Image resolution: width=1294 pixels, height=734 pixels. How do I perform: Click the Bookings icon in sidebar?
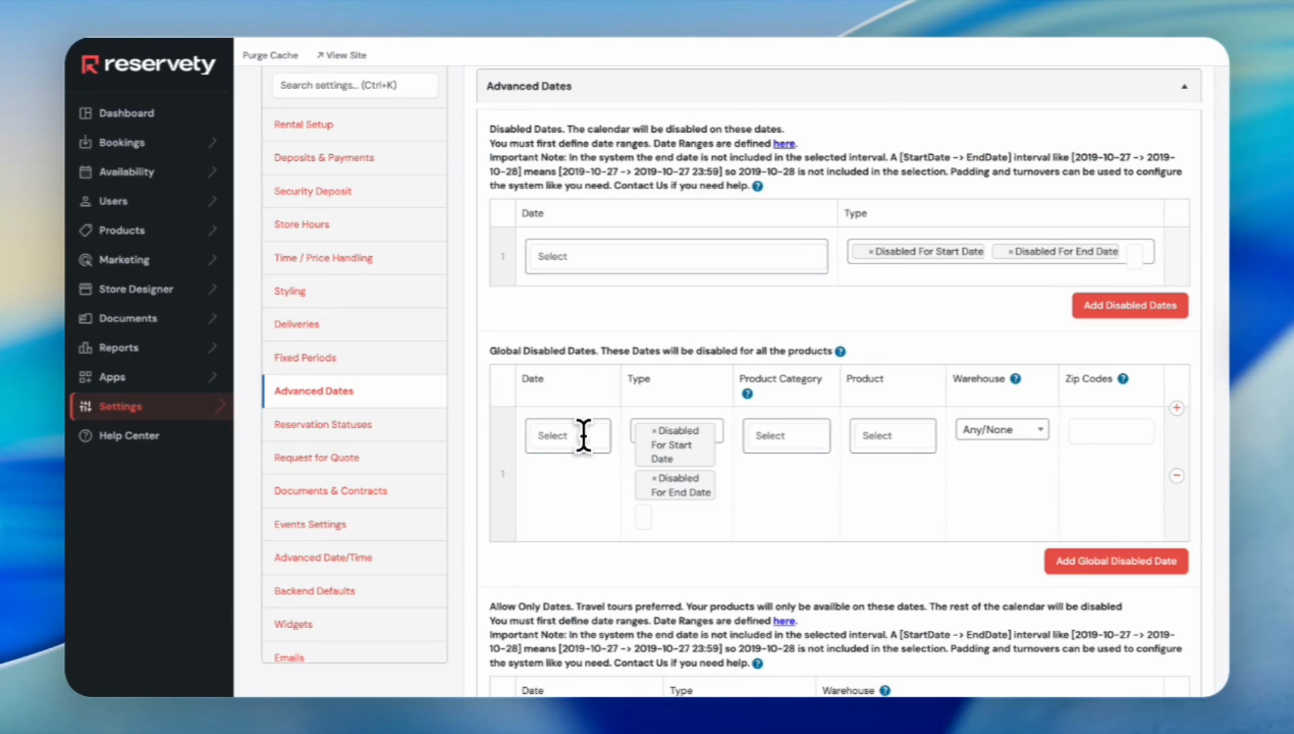click(85, 142)
